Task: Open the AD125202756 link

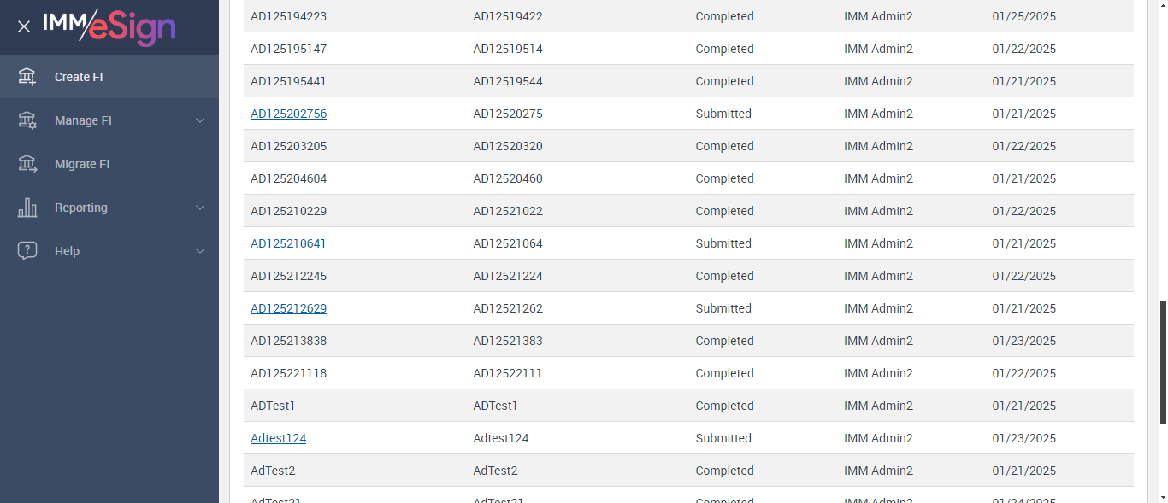Action: tap(288, 114)
